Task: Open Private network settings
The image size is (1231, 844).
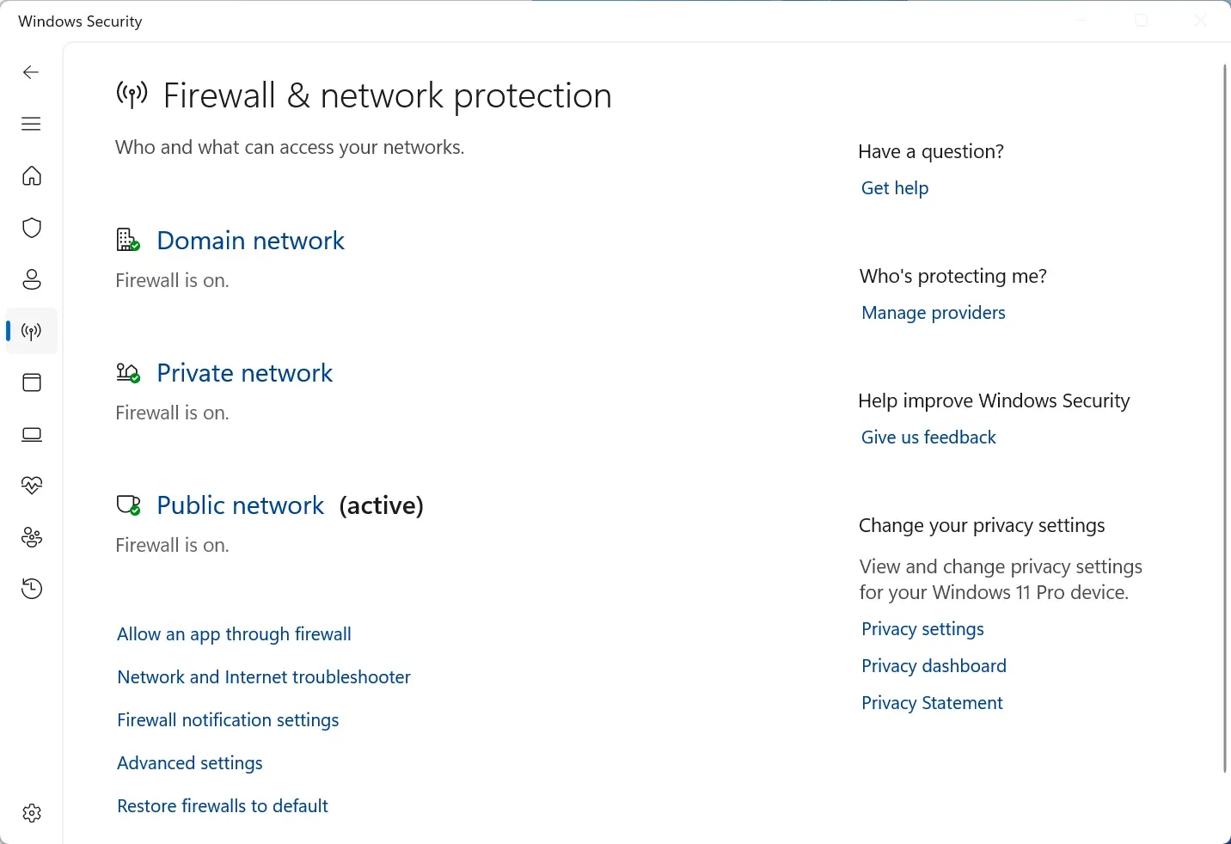Action: click(243, 373)
